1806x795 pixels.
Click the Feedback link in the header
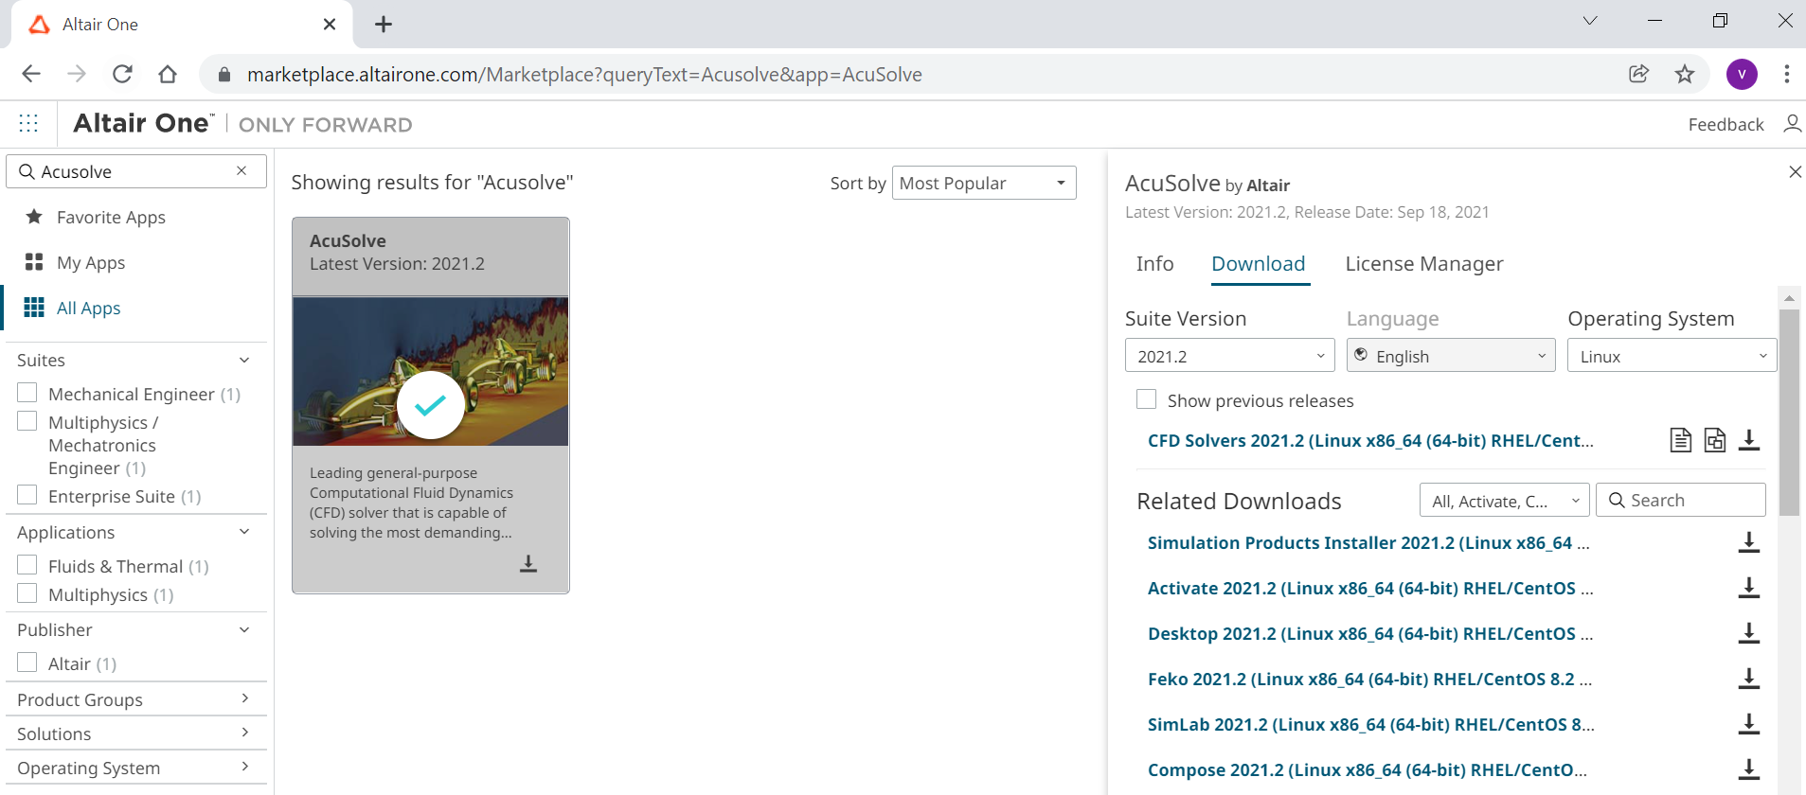(x=1726, y=124)
